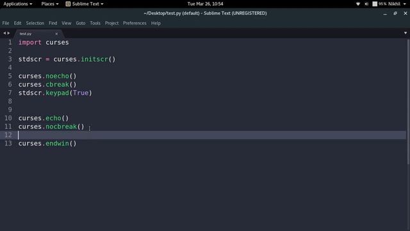Screen dimensions: 410x231
Task: Open the Find menu
Action: point(53,23)
